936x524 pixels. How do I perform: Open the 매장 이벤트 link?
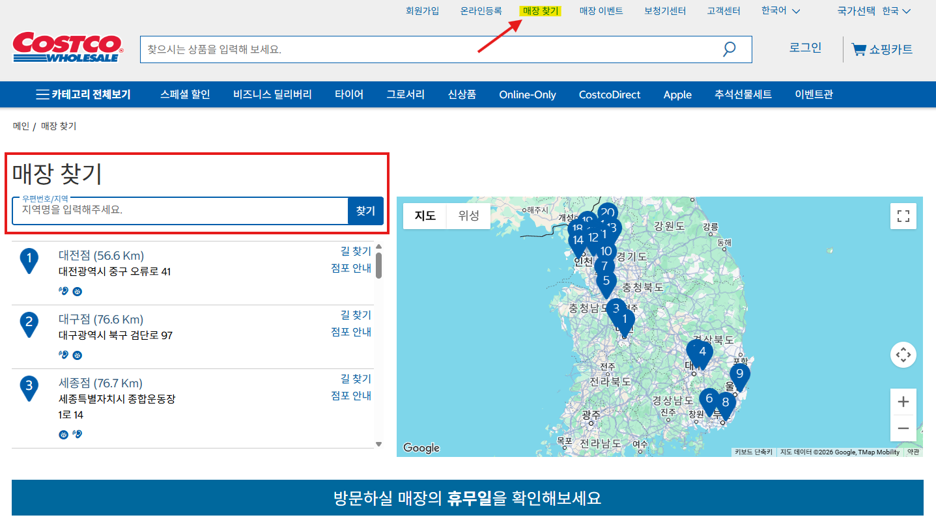[601, 11]
